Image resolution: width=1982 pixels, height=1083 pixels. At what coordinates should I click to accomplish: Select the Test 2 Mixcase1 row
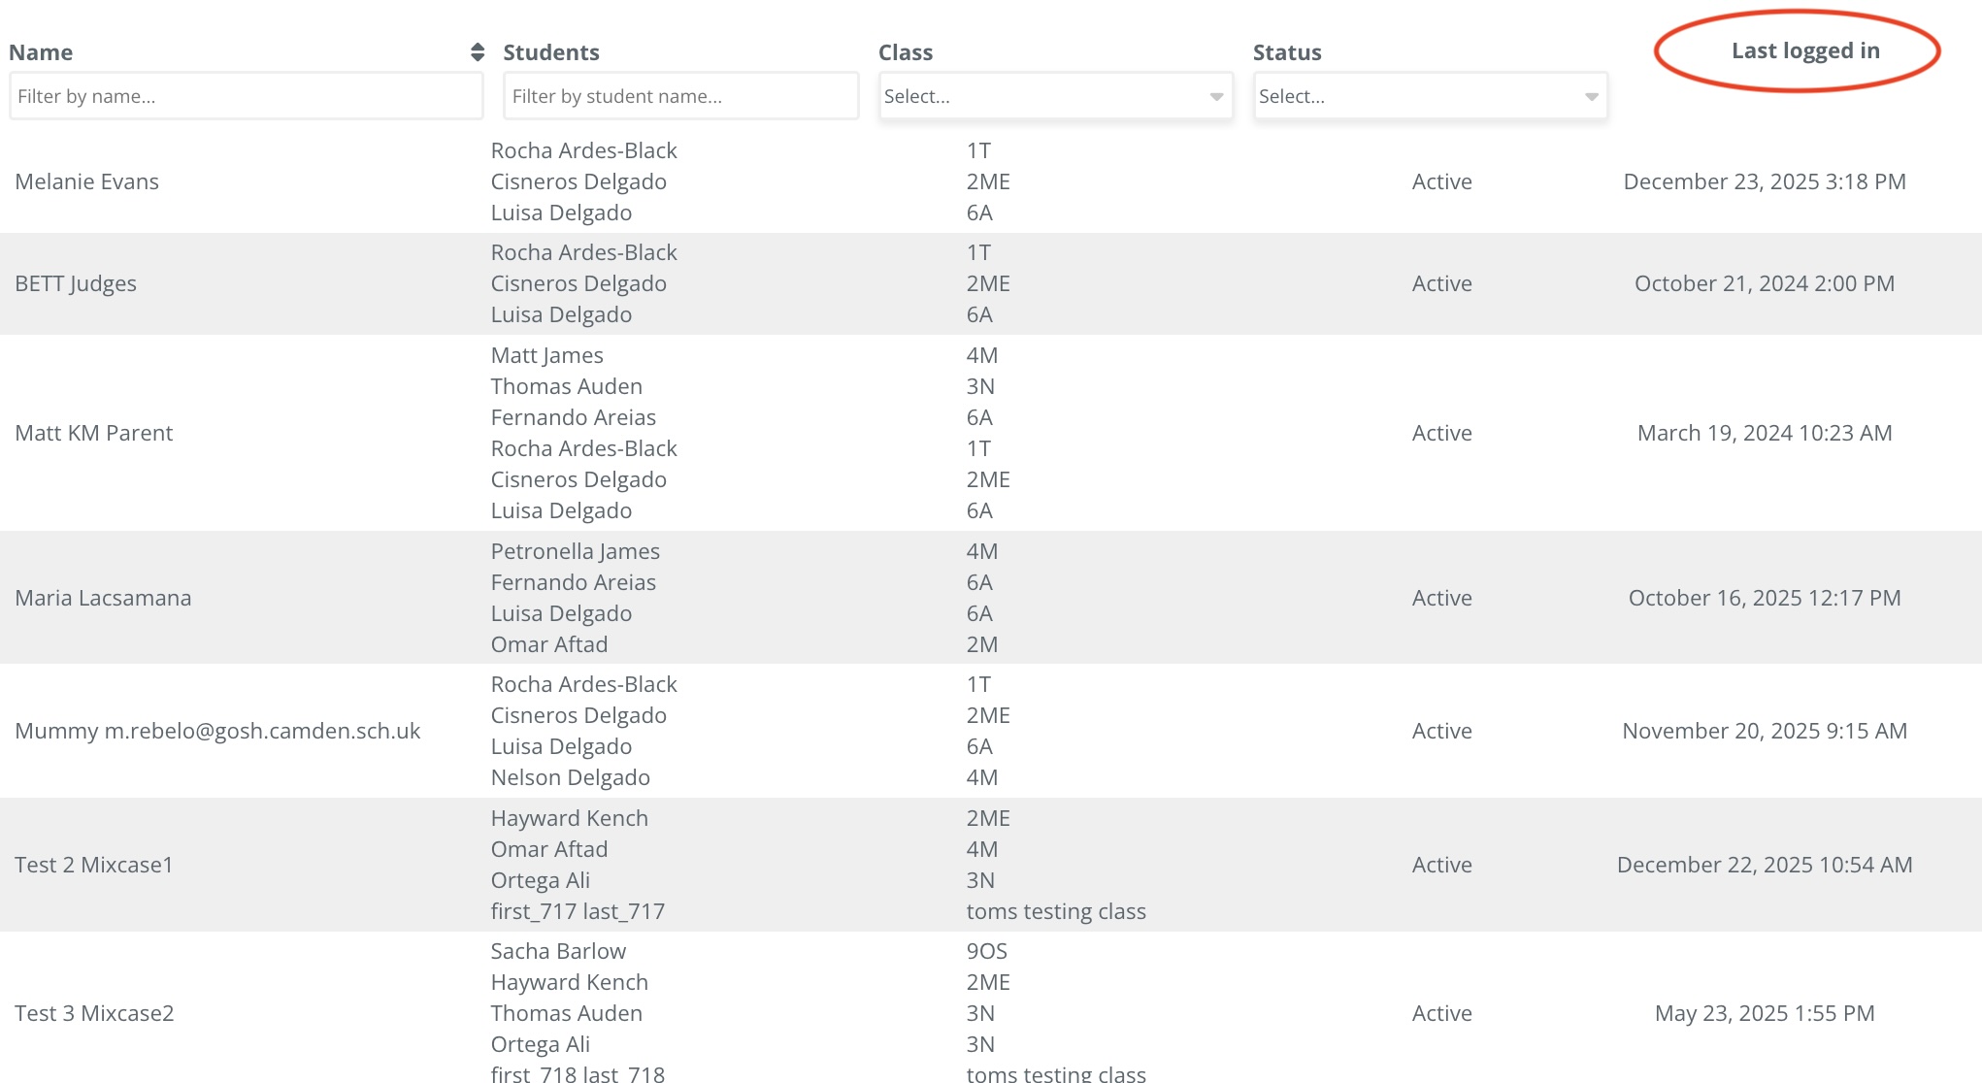click(x=94, y=865)
